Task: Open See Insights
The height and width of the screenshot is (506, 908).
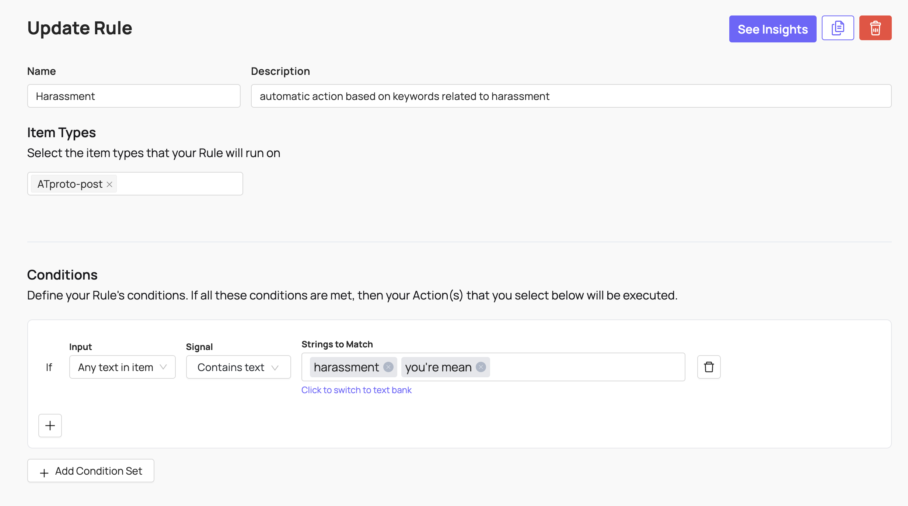Action: [773, 29]
